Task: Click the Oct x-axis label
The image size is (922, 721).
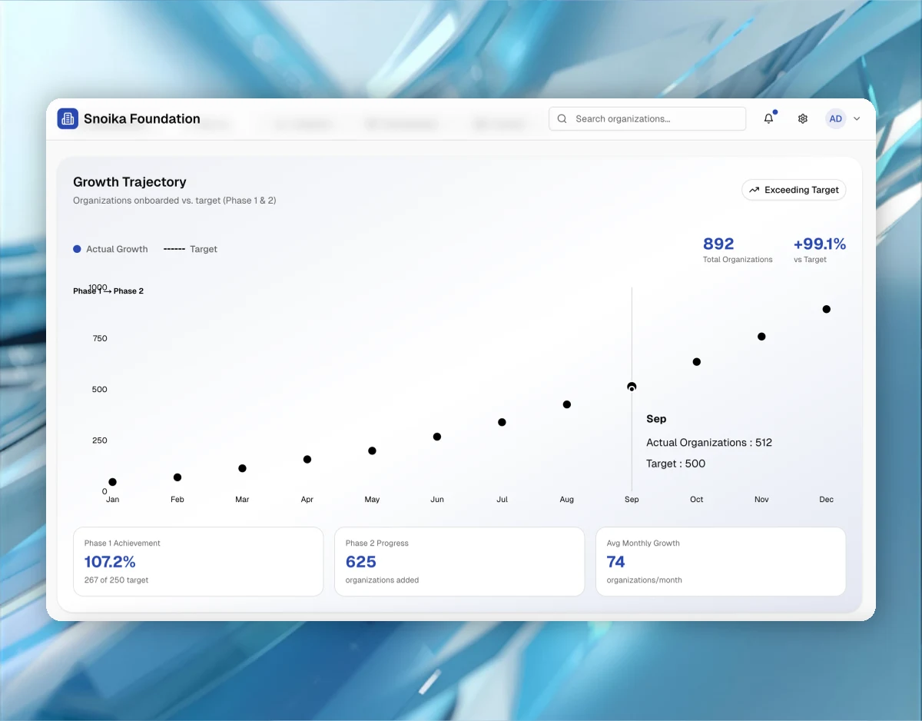Action: click(x=697, y=500)
